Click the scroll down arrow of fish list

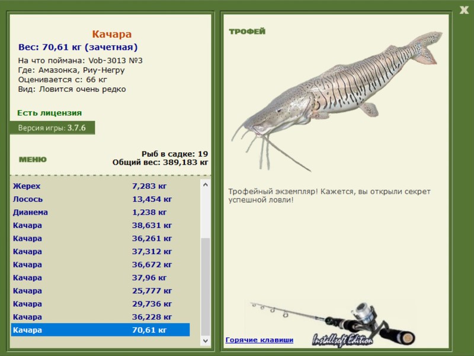[206, 341]
